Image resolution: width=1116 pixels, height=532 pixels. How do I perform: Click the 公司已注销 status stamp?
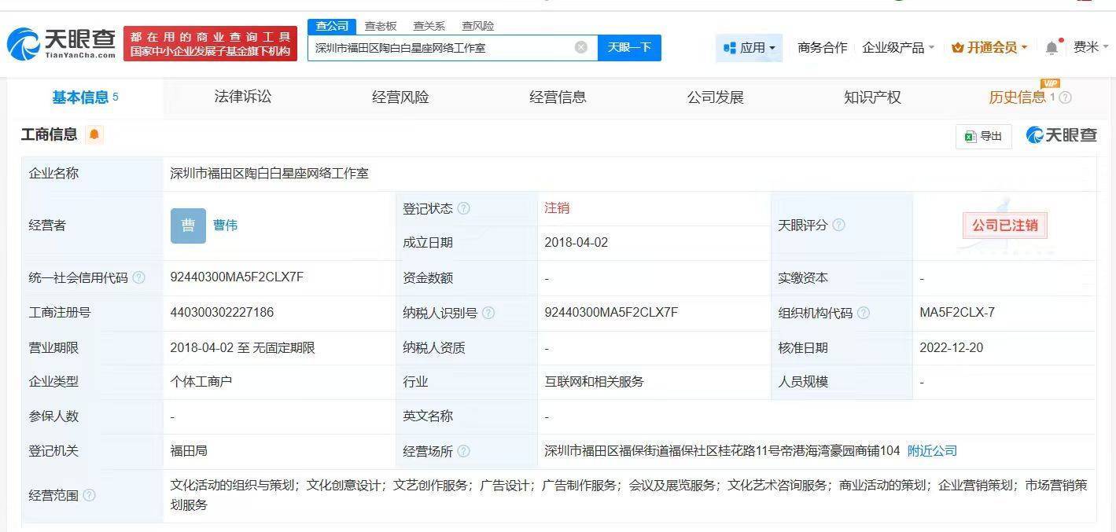[x=1004, y=226]
